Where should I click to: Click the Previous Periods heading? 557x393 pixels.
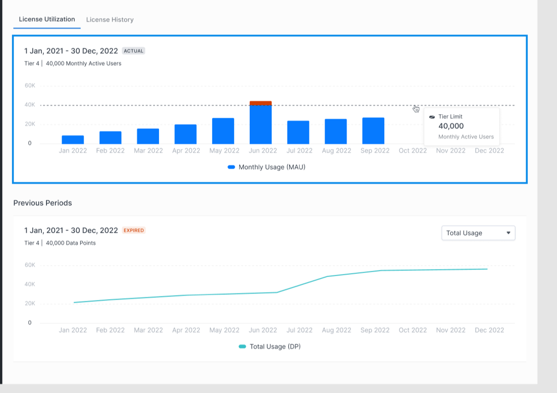pos(43,203)
